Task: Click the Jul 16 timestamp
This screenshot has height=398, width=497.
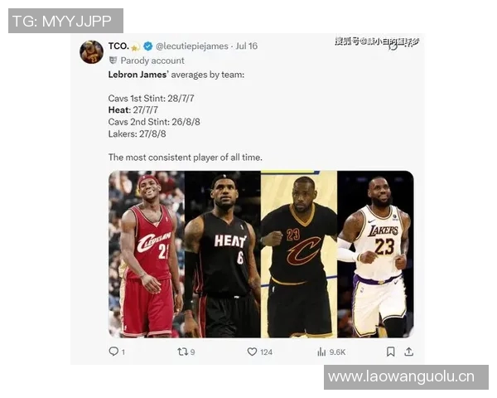Action: coord(247,46)
